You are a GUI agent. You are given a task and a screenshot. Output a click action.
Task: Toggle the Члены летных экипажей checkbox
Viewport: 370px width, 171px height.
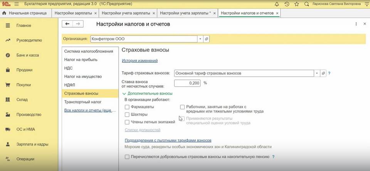tap(127, 122)
